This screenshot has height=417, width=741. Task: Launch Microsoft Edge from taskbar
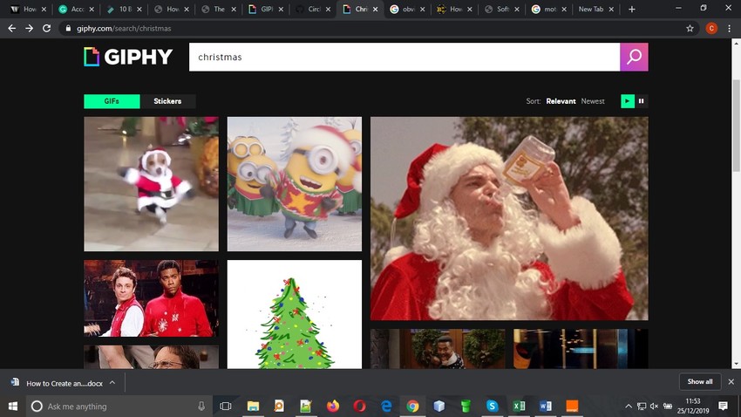386,407
